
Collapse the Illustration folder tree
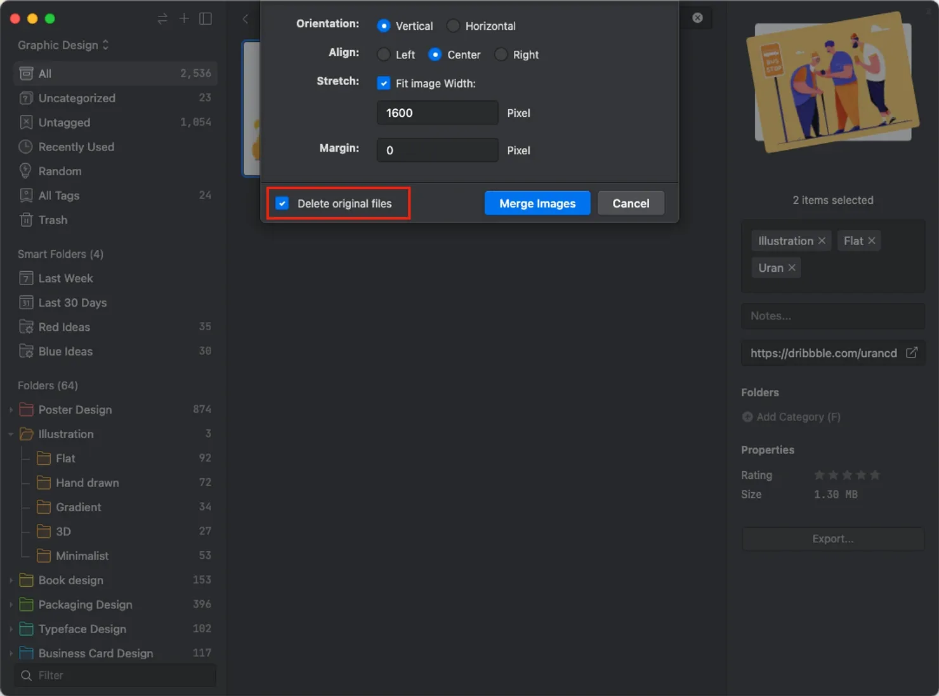pos(11,434)
